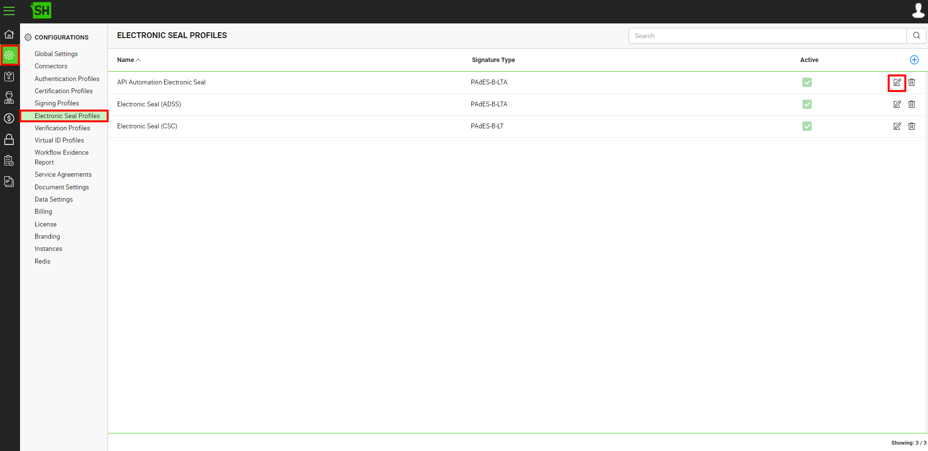Image resolution: width=928 pixels, height=451 pixels.
Task: Open Certification Profiles
Action: (x=63, y=91)
